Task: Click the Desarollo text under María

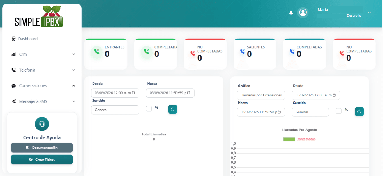Action: pos(354,16)
